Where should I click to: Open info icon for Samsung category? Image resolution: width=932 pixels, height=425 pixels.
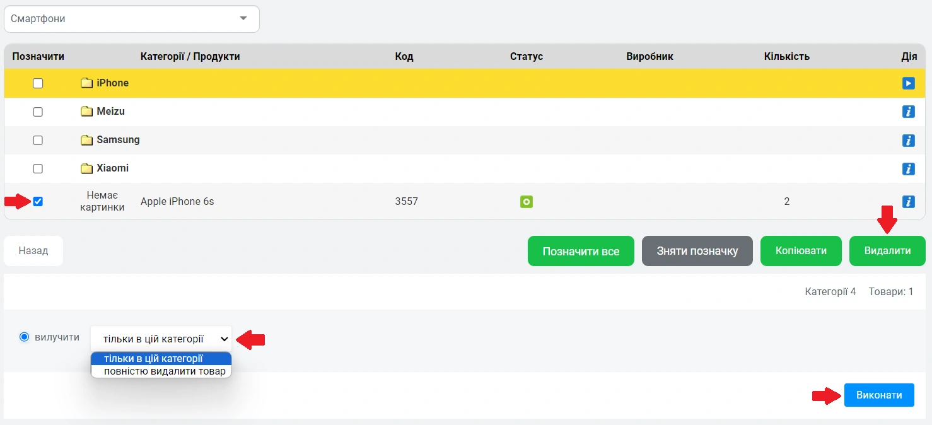click(x=908, y=140)
